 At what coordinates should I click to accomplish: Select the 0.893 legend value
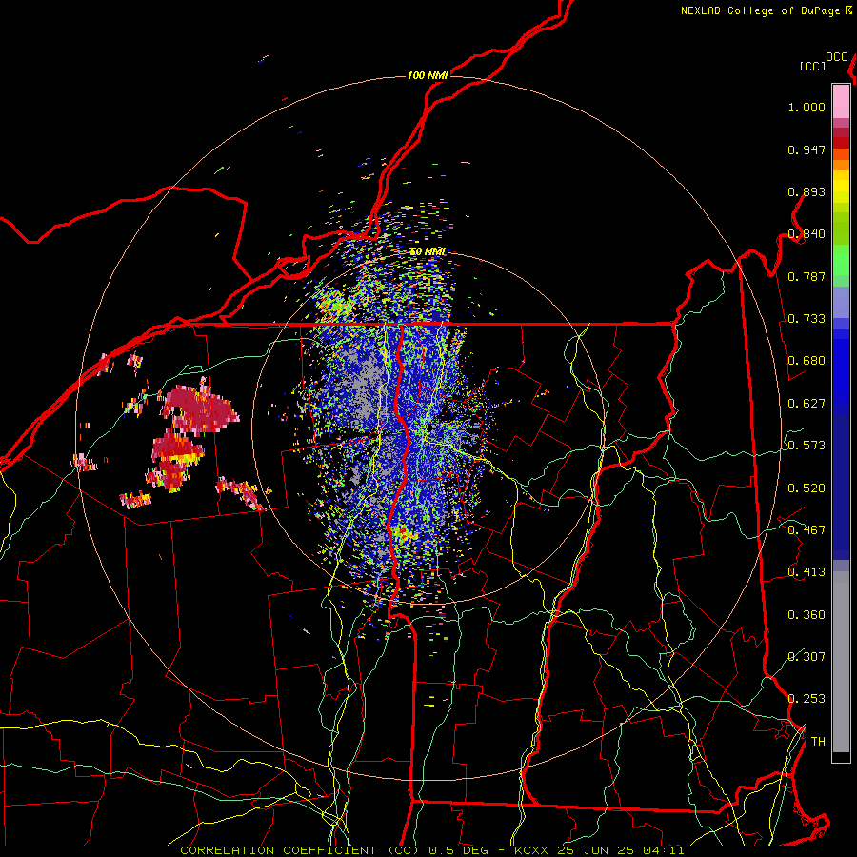[807, 191]
